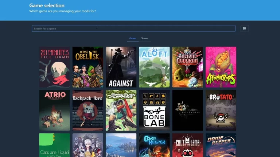Viewport: 280px width, 157px height.
Task: Toggle the list view icon button
Action: pyautogui.click(x=244, y=28)
